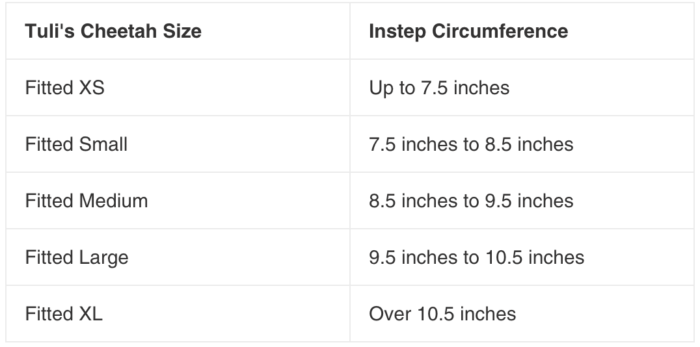Click the 8.5 inches to 9.5 inches cell
Viewport: 700px width, 347px height.
[471, 201]
